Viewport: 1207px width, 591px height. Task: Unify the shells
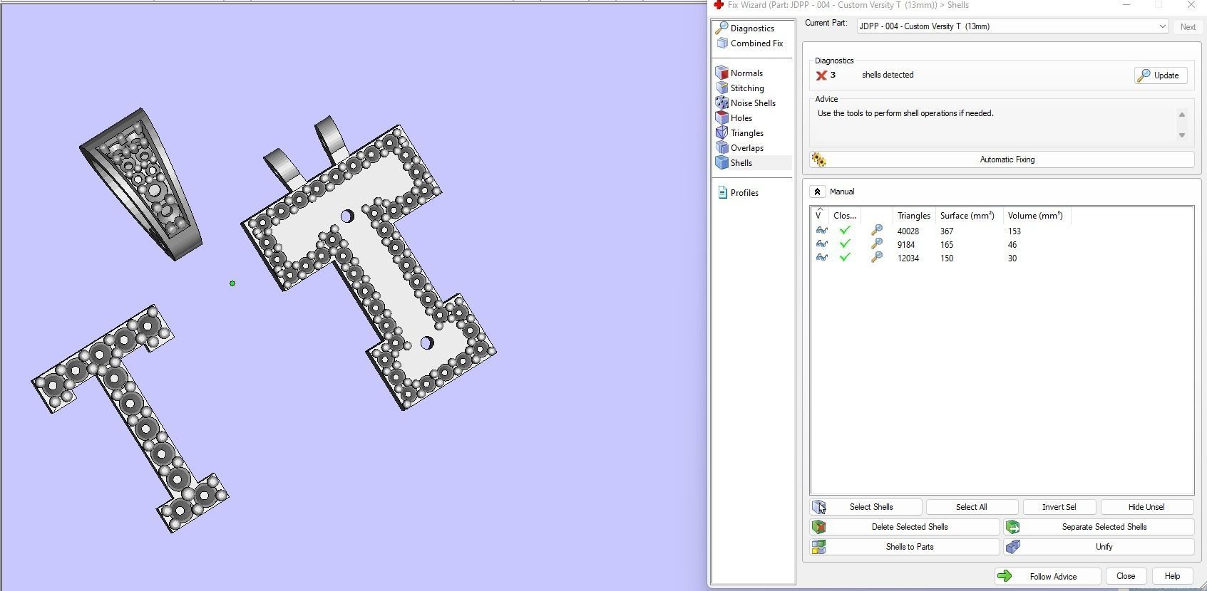point(1099,547)
